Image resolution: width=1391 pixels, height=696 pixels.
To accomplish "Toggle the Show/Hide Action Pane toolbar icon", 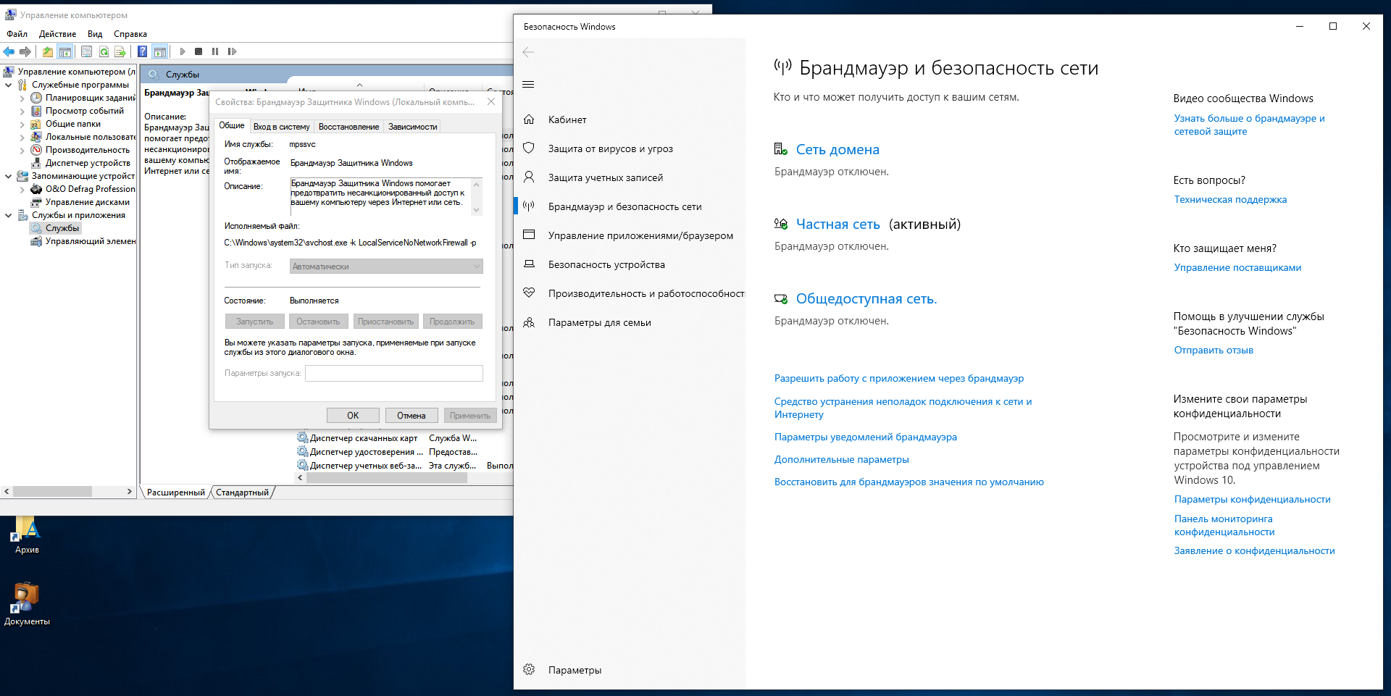I will click(x=160, y=51).
